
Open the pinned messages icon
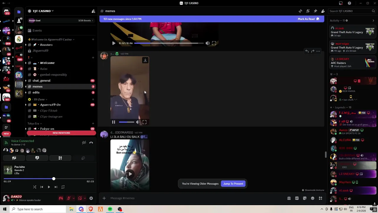coord(315,11)
